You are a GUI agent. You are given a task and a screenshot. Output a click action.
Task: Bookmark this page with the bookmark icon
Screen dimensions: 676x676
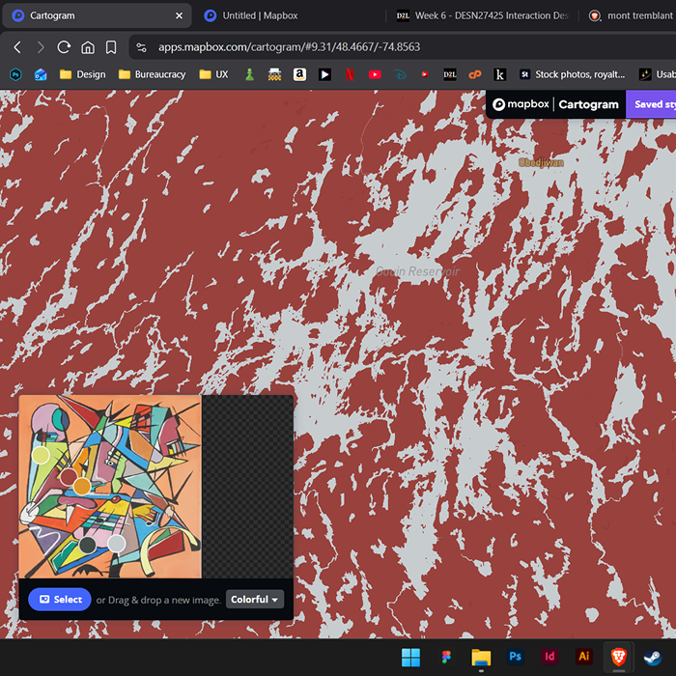pyautogui.click(x=111, y=47)
